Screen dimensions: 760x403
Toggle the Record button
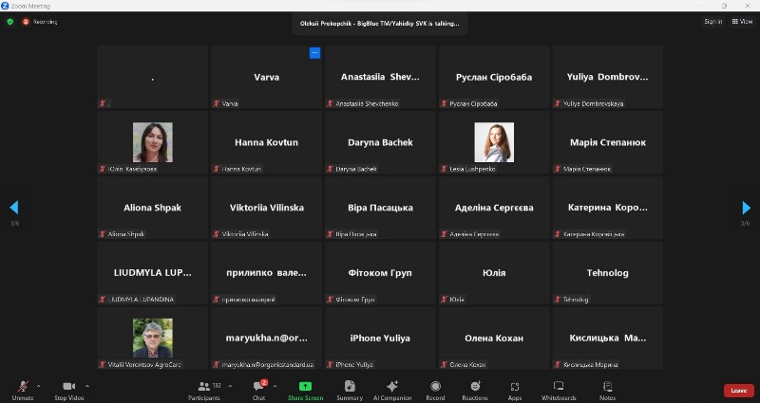(x=435, y=389)
